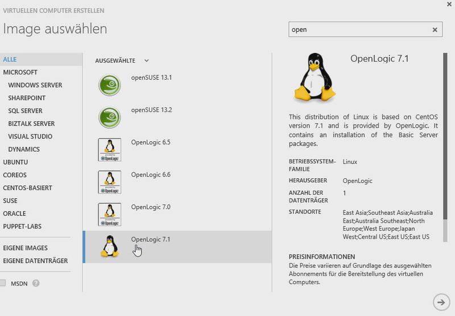Open the SQL SERVER category
Screen dimensions: 455x316
[x=25, y=110]
